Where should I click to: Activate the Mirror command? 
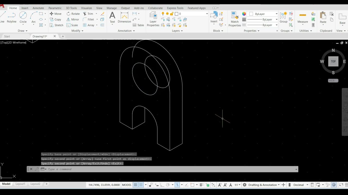(73, 19)
